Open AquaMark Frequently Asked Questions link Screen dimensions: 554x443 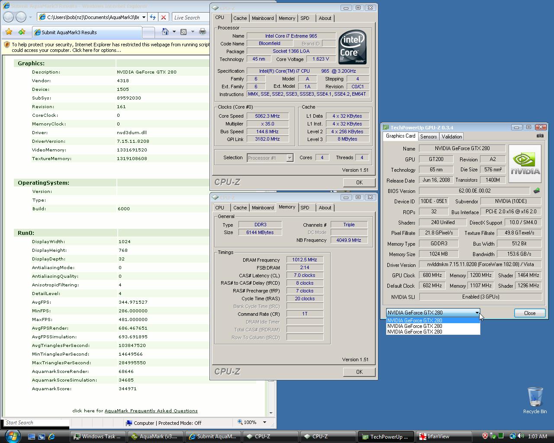coord(151,411)
